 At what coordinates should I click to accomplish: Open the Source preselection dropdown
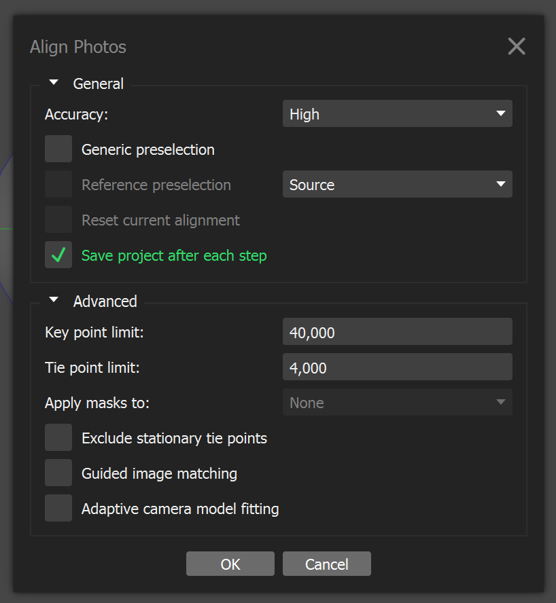(398, 185)
